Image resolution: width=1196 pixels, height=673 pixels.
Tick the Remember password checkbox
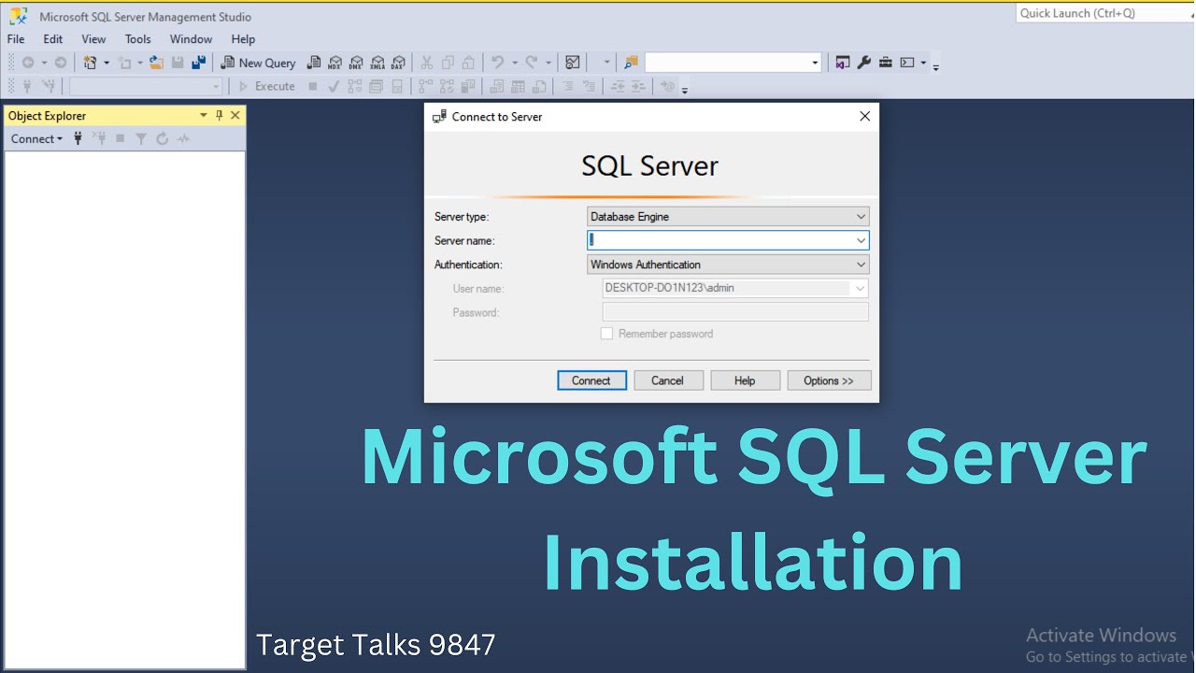606,334
